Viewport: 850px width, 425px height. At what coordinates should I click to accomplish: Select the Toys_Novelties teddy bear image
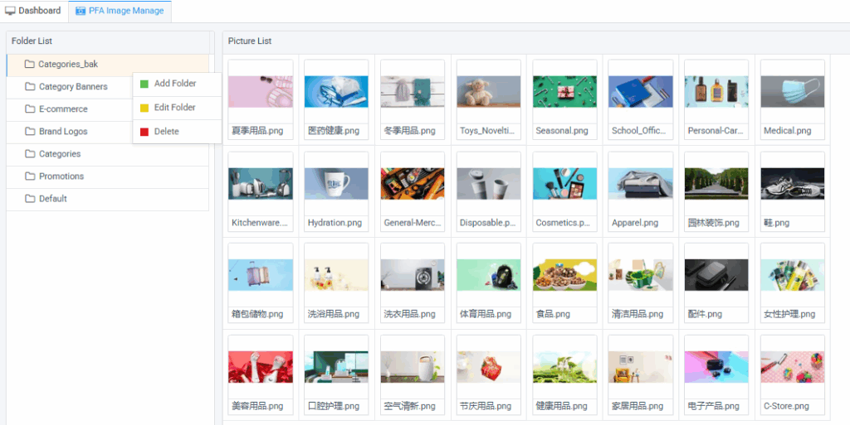[x=488, y=92]
